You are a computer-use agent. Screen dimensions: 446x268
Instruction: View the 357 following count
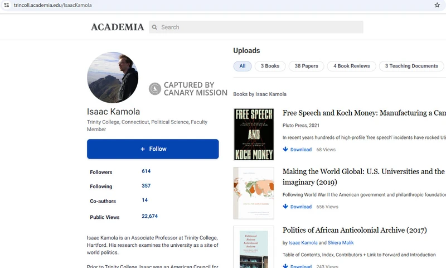click(x=146, y=186)
